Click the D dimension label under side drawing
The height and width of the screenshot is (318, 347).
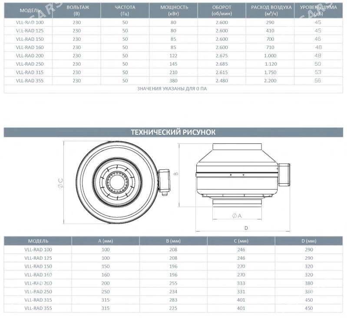click(x=246, y=227)
